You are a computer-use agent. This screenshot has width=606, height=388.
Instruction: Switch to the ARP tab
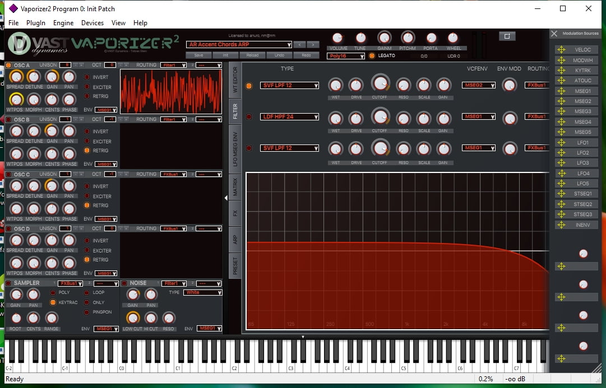point(235,240)
